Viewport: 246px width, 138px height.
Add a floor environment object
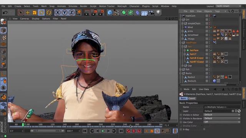pyautogui.click(x=145, y=13)
